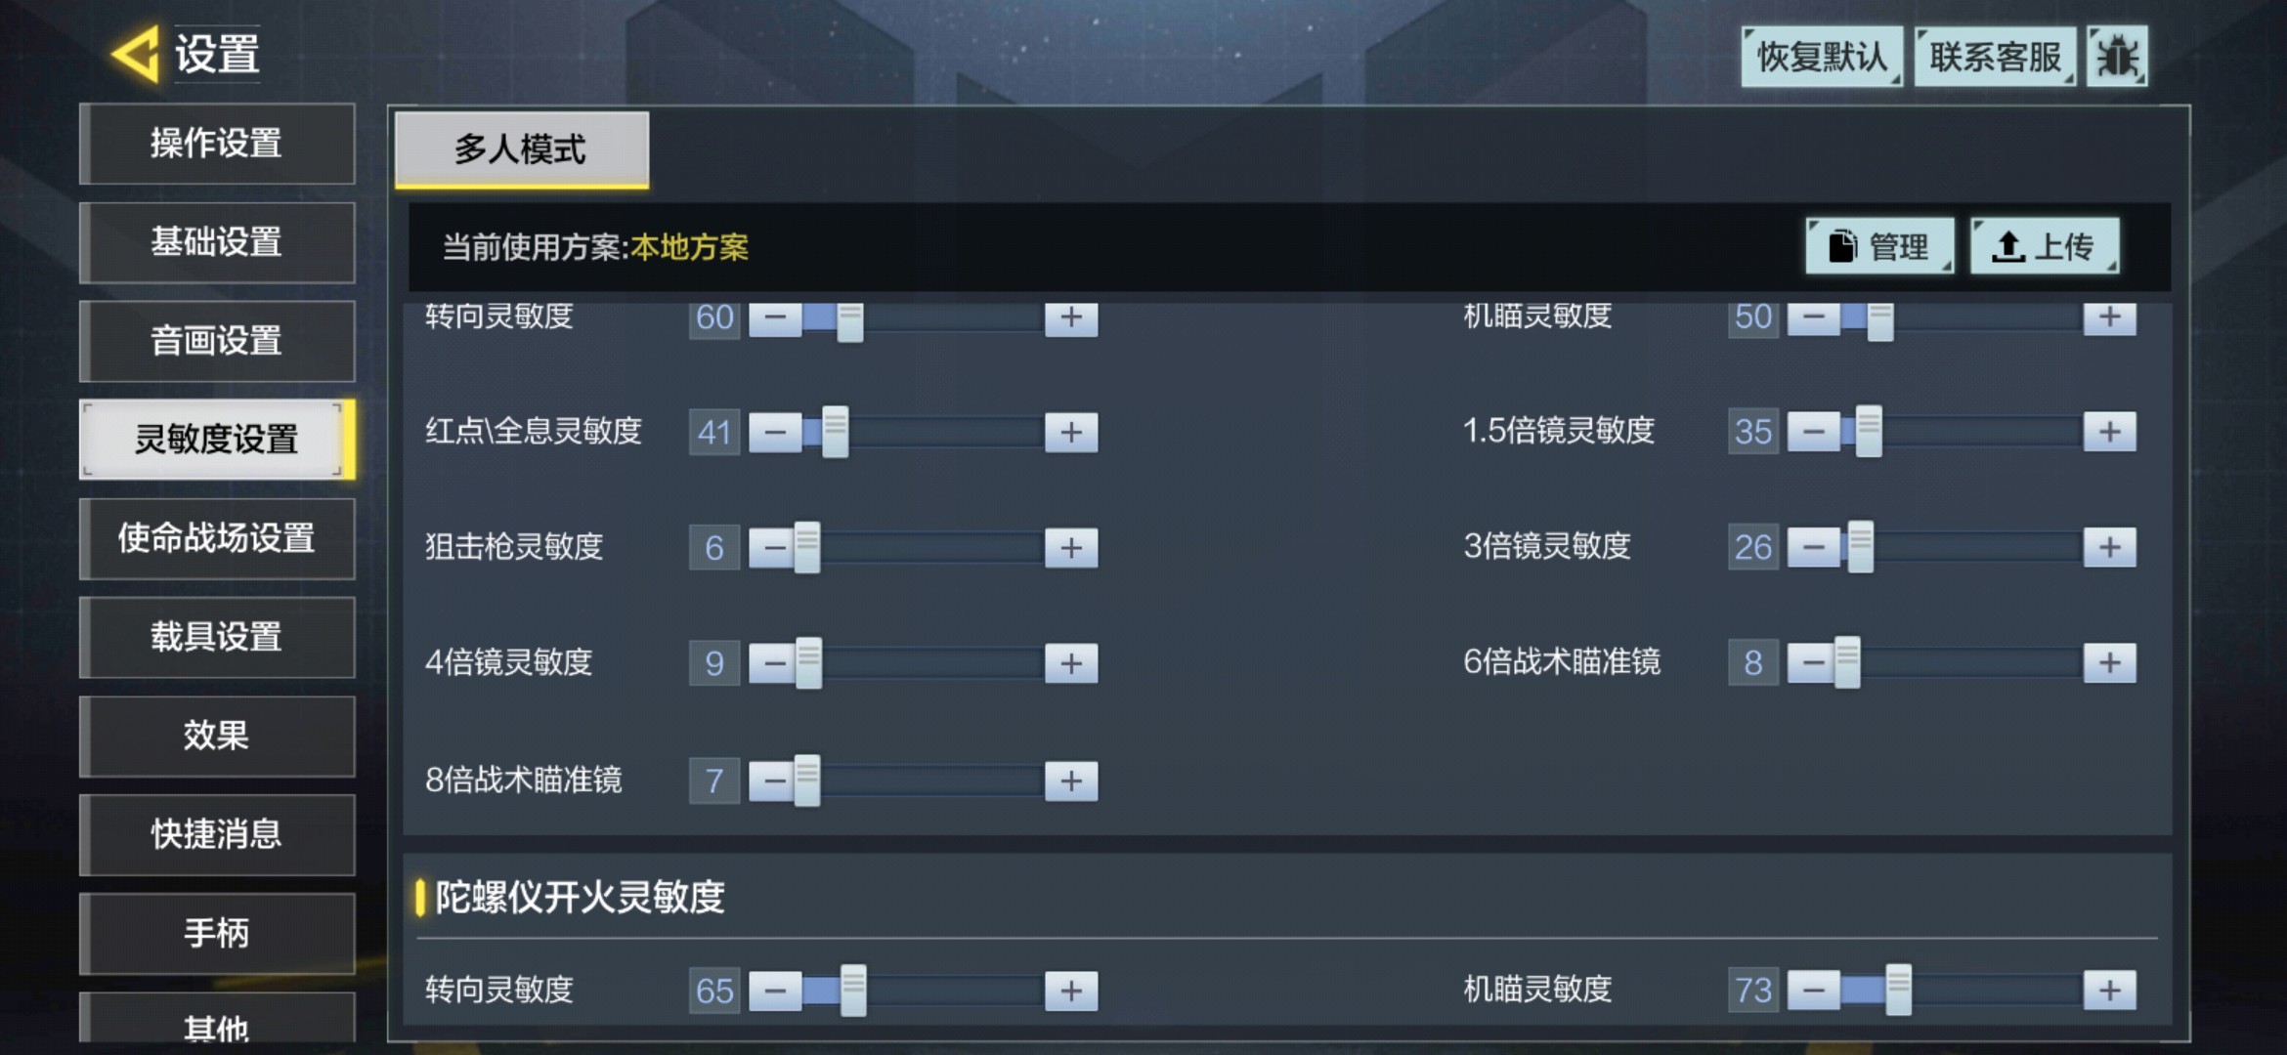Decrease 1.5倍镜灵敏度 with minus button
2287x1055 pixels.
click(1814, 431)
